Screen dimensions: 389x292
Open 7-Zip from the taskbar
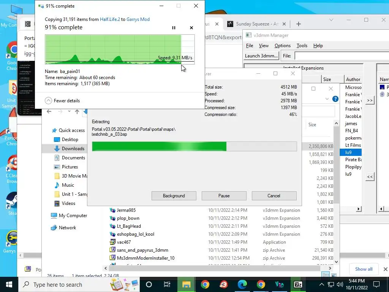pyautogui.click(x=298, y=284)
